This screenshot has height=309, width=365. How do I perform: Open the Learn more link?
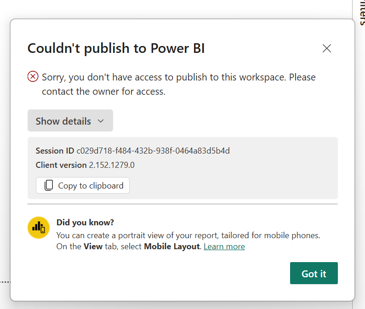tap(224, 246)
